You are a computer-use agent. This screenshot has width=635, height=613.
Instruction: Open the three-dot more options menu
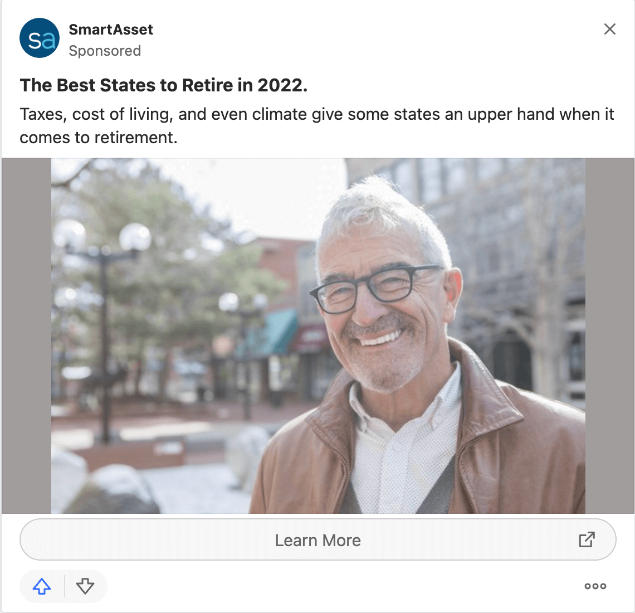595,586
